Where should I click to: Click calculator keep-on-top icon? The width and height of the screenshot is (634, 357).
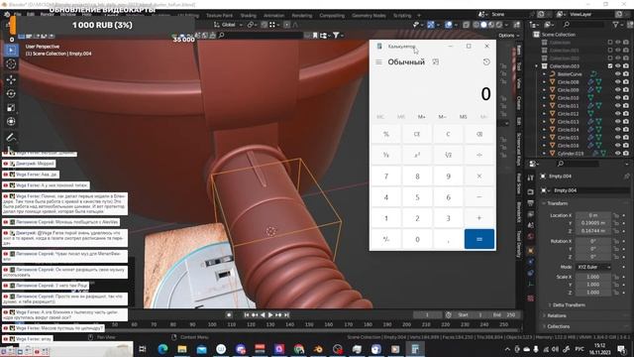pyautogui.click(x=436, y=61)
